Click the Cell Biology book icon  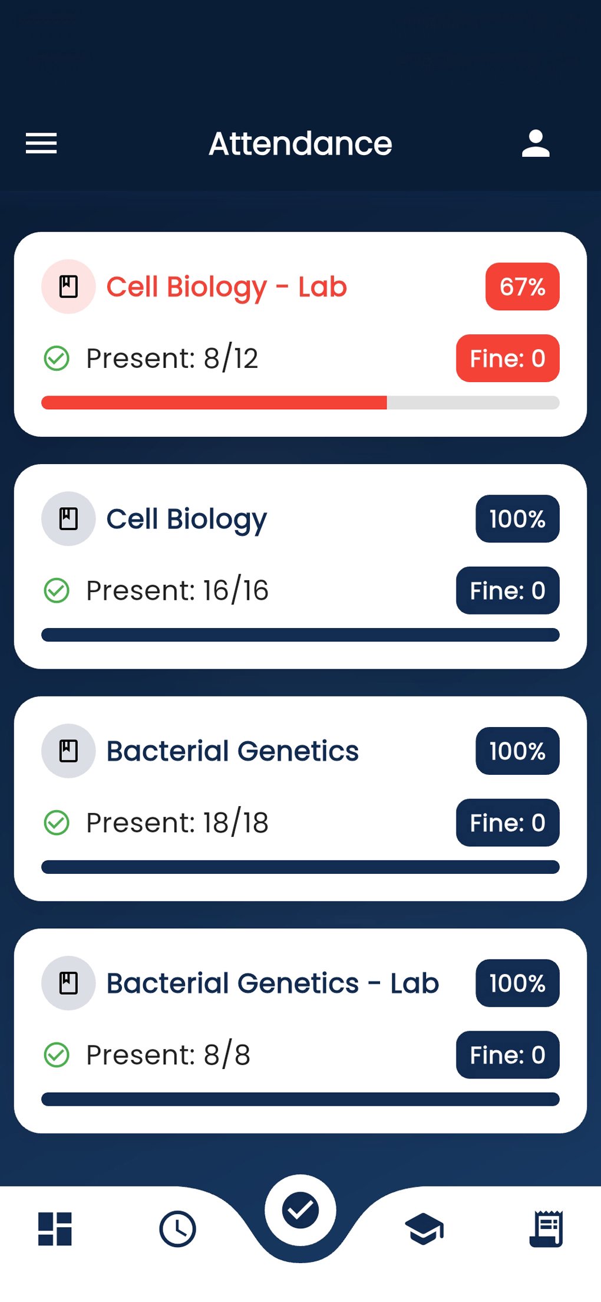pos(68,519)
